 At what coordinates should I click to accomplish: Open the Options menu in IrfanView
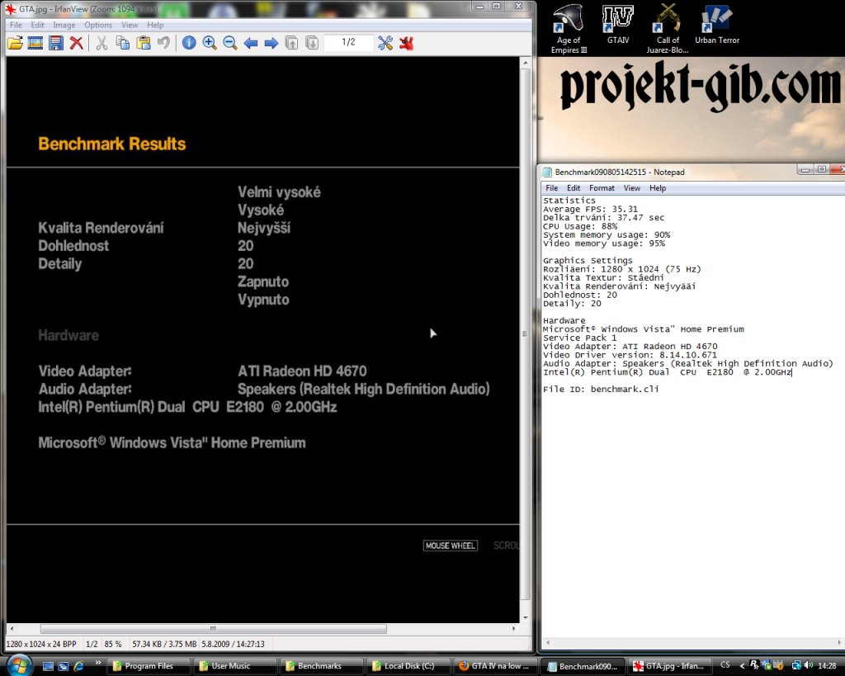pos(98,26)
